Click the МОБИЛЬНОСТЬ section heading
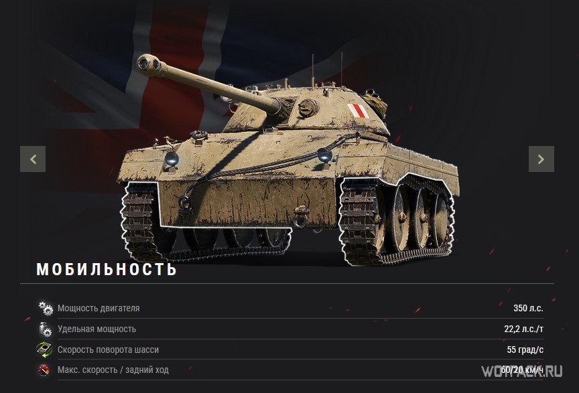 [x=107, y=269]
